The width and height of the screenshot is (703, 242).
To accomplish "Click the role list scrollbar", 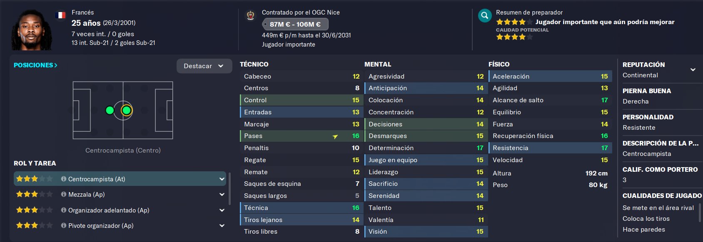I will pyautogui.click(x=229, y=189).
